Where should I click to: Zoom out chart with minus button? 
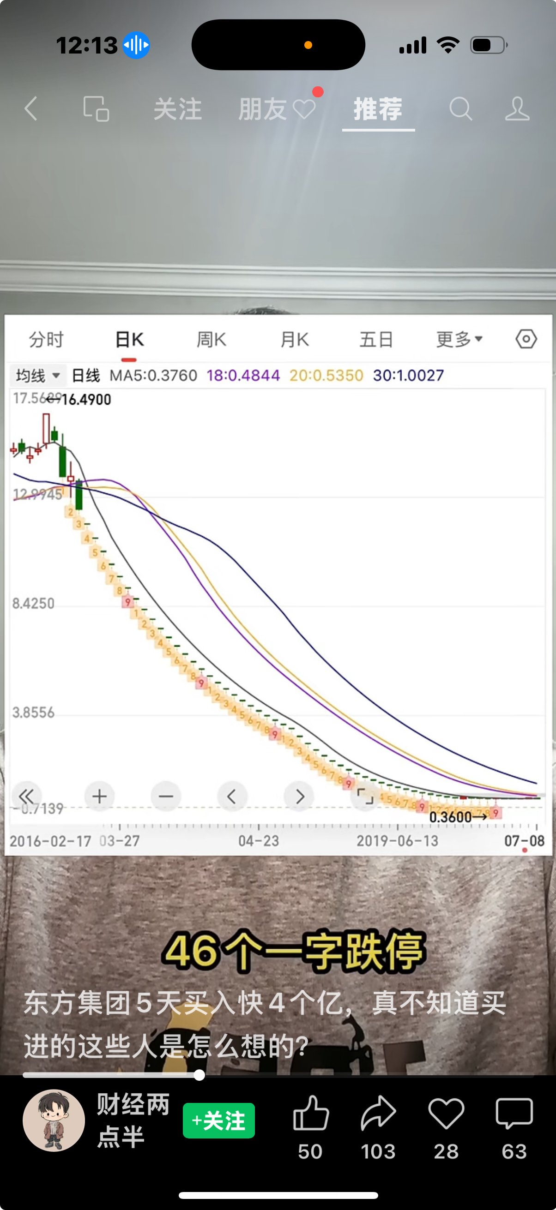[166, 796]
